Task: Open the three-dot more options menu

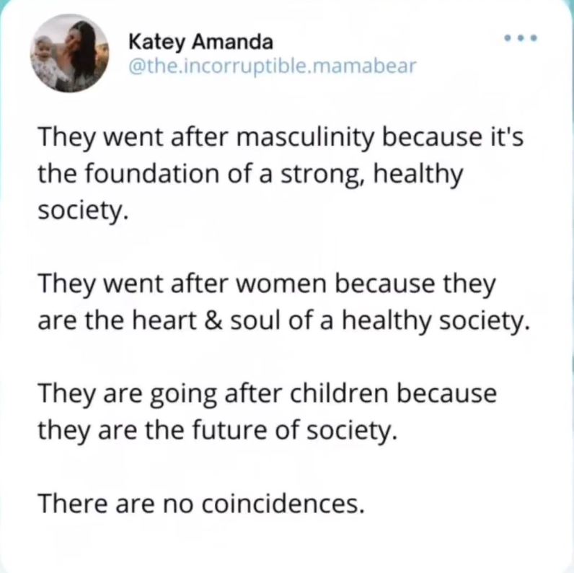Action: (520, 38)
